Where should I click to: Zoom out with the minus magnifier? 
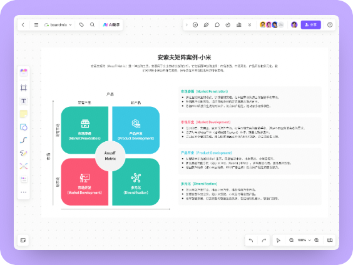pyautogui.click(x=291, y=240)
